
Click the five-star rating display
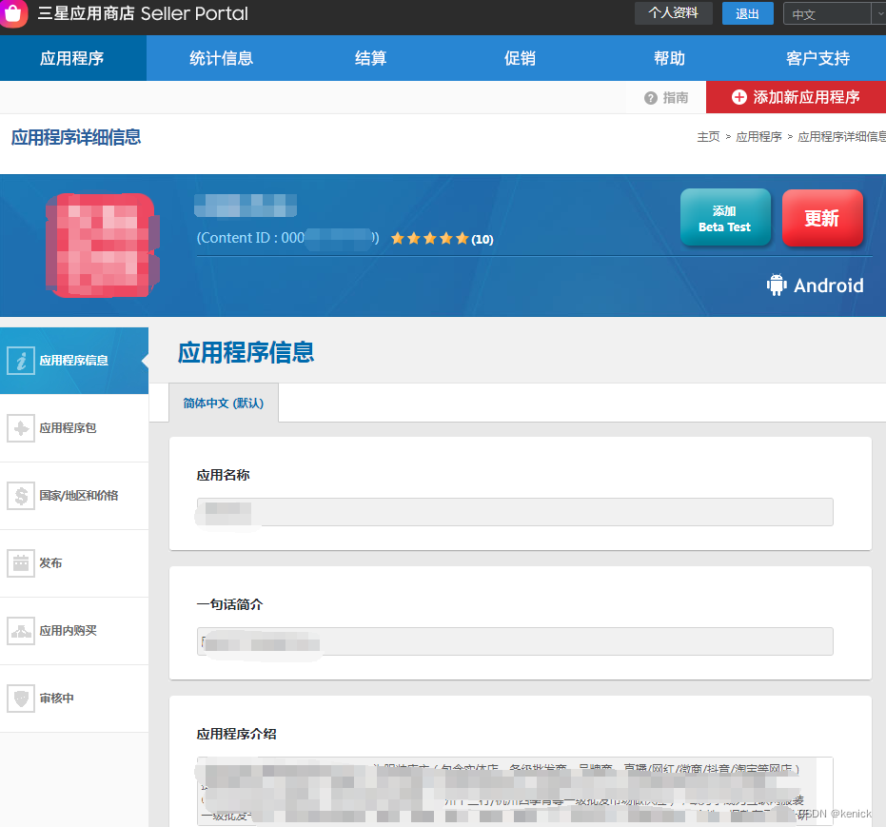point(430,238)
